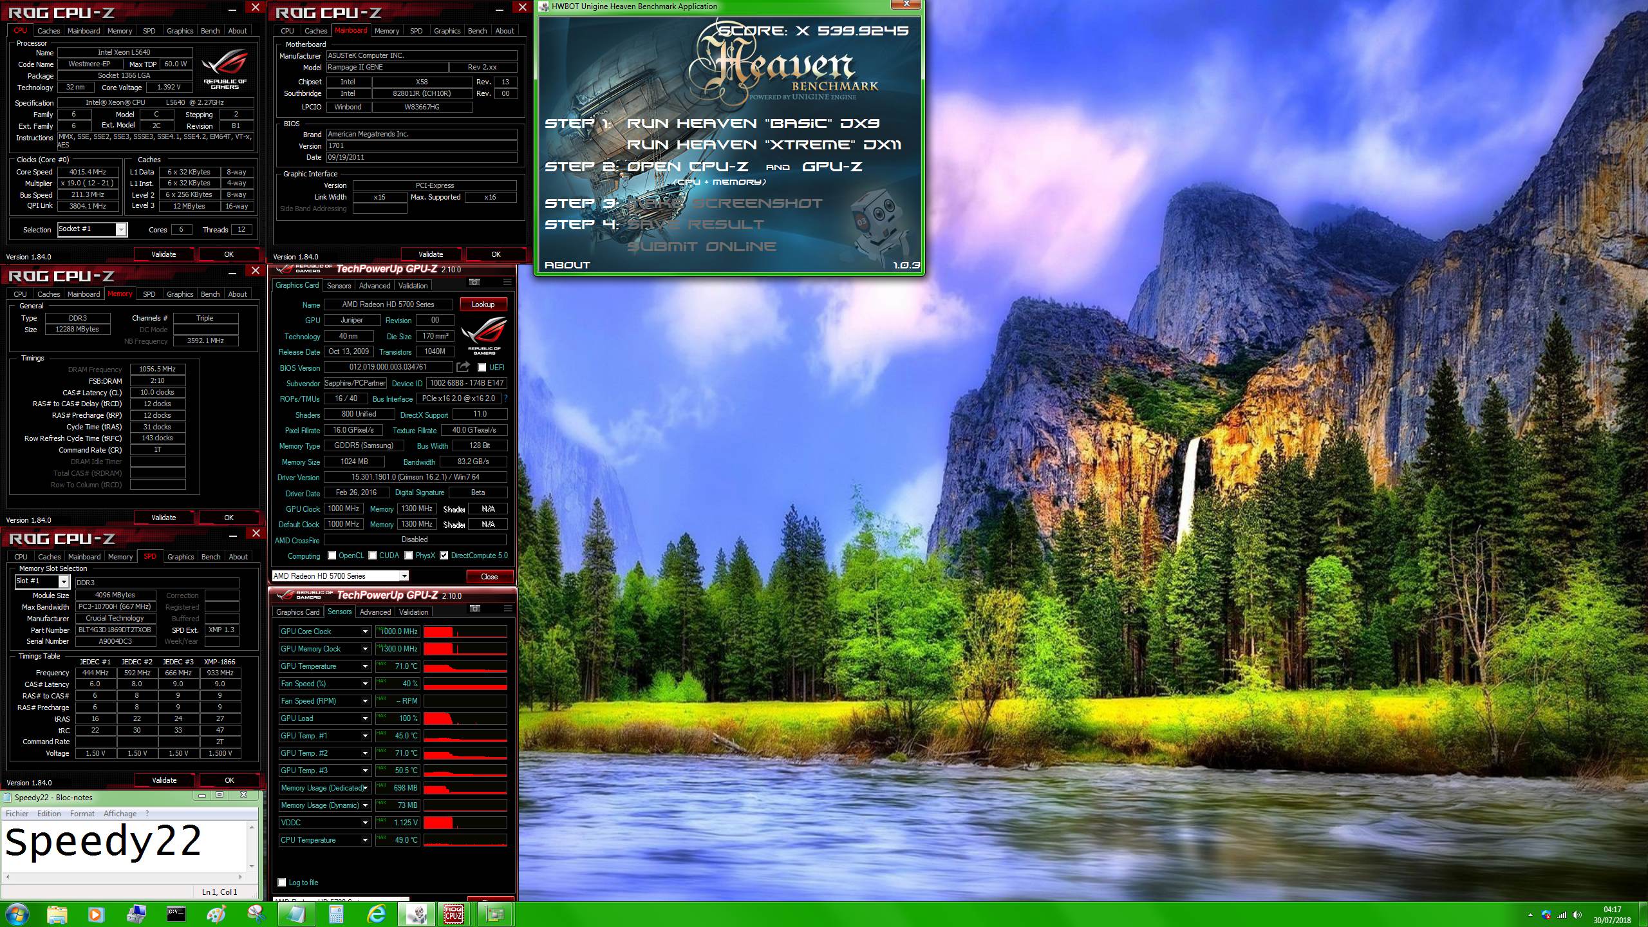Open the Snipping Tool scissors icon

tap(256, 913)
